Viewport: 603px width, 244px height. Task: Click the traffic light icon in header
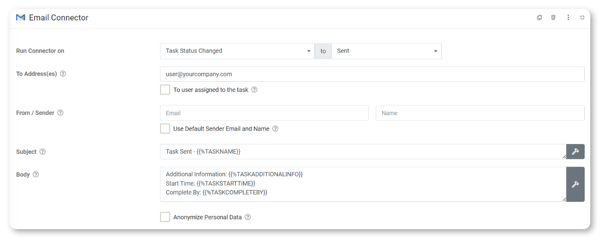[x=553, y=17]
